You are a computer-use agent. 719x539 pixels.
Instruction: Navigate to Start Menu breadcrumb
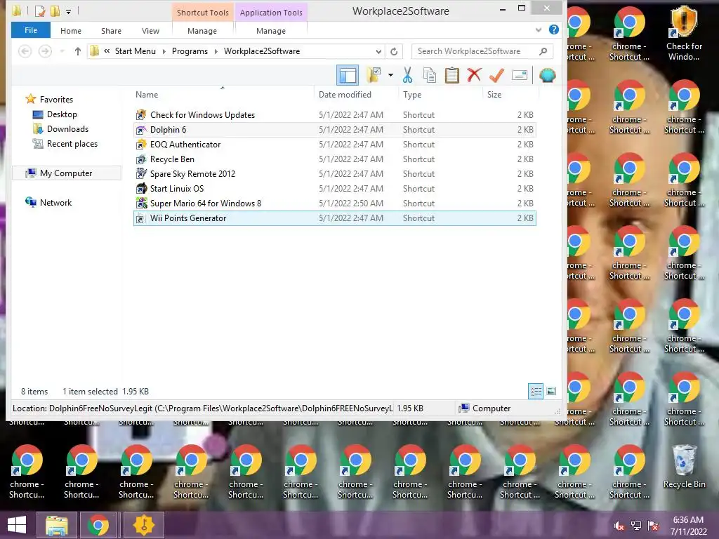click(136, 51)
